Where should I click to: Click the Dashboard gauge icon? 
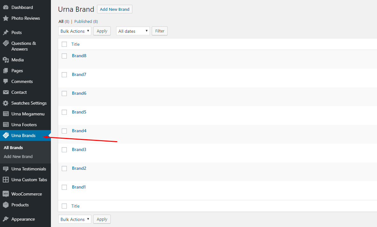6,7
